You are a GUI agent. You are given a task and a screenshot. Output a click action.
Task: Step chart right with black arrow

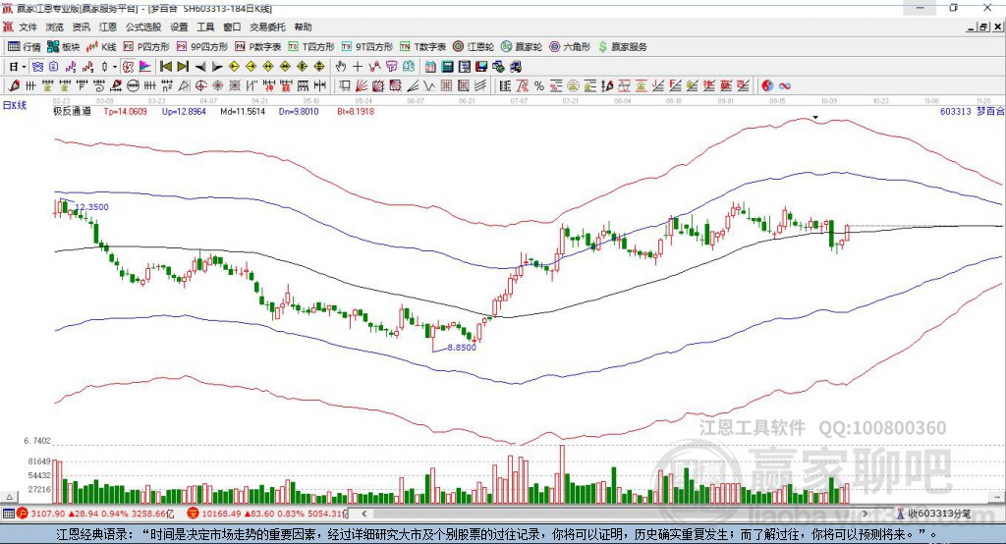[x=217, y=67]
